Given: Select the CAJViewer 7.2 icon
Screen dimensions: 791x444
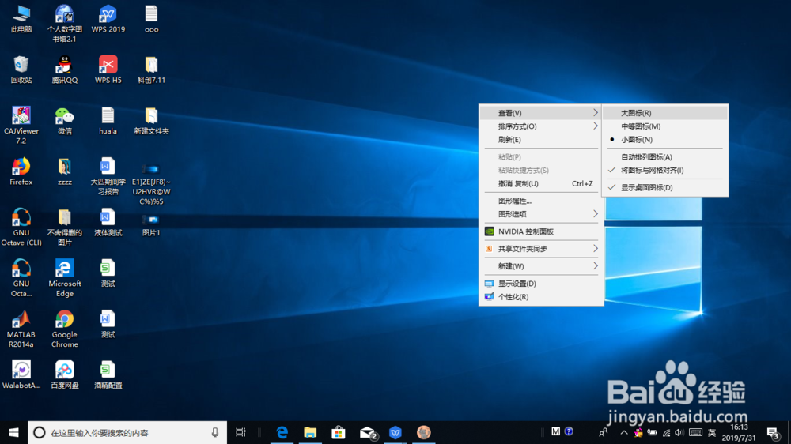Looking at the screenshot, I should 21,126.
